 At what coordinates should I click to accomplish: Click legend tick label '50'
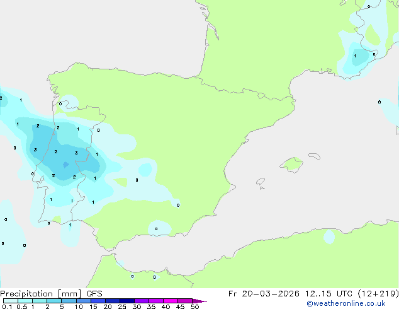tap(194, 306)
